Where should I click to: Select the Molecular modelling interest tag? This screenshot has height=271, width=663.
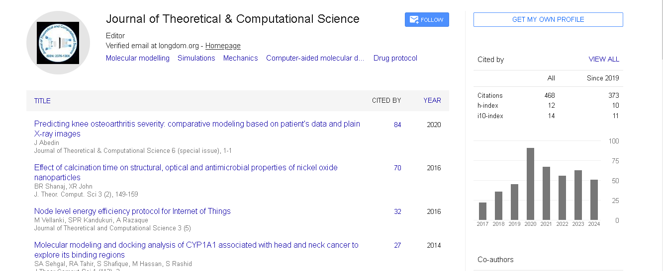click(x=138, y=58)
